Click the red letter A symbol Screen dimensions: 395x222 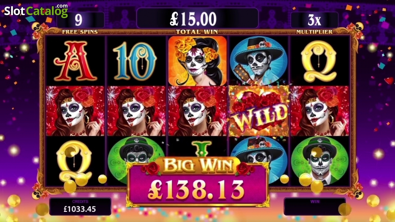[75, 61]
